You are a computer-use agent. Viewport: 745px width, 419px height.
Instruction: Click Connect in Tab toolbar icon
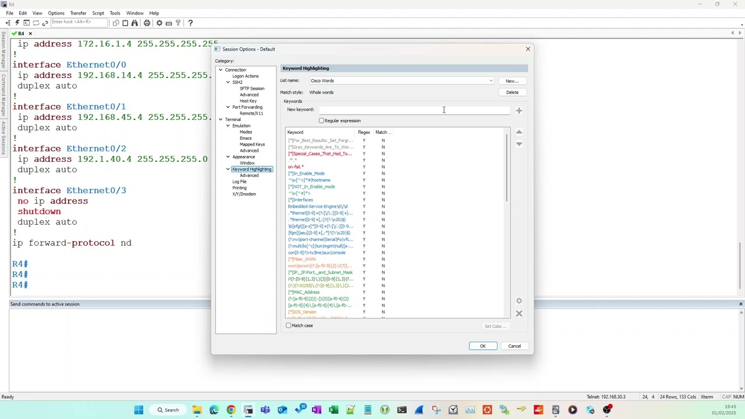(x=26, y=23)
